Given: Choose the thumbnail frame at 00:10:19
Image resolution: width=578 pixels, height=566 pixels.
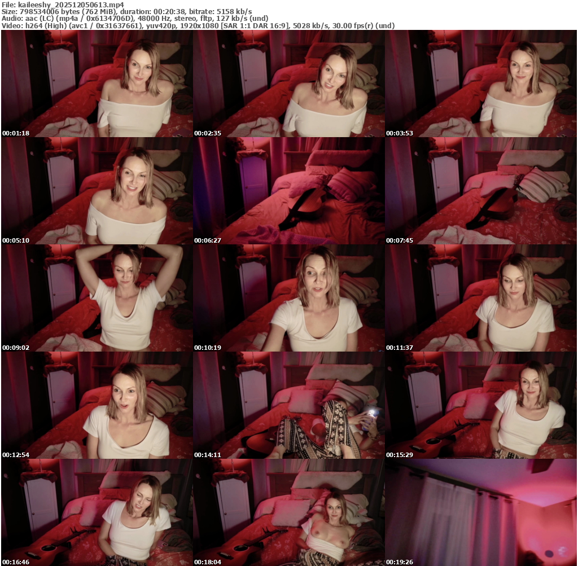Looking at the screenshot, I should pyautogui.click(x=288, y=298).
